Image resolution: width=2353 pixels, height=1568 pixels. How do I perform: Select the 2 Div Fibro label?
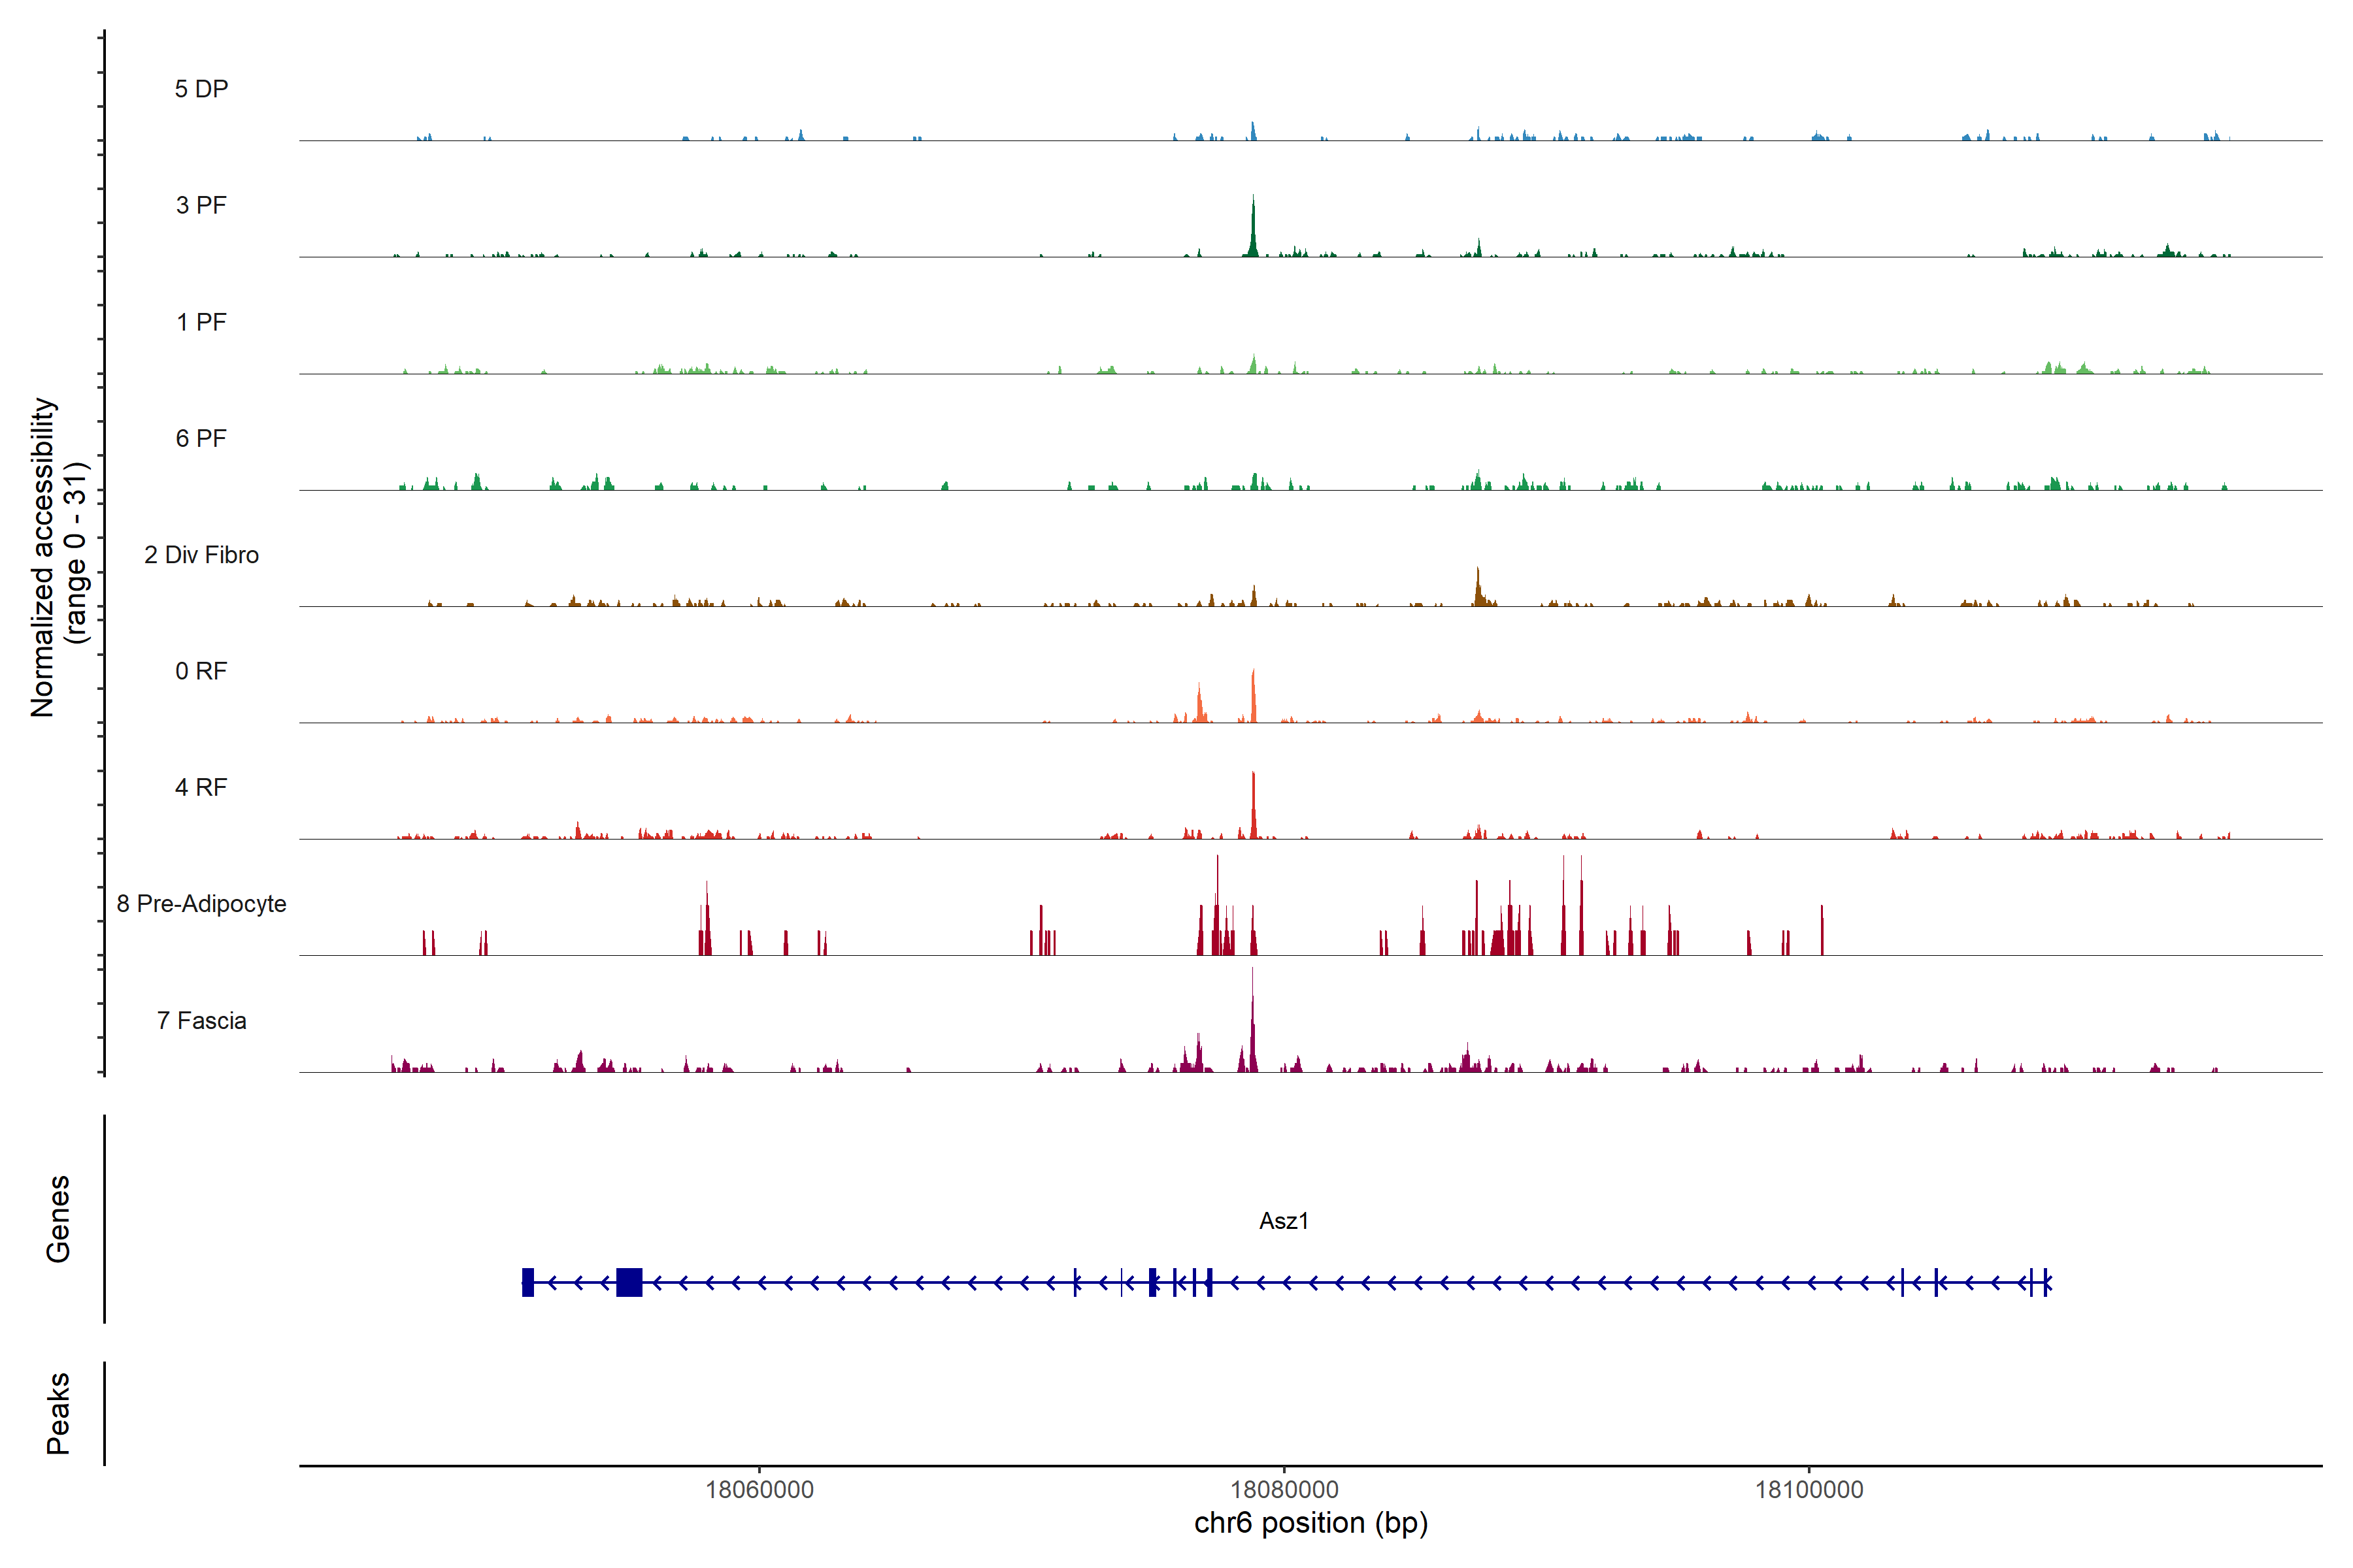[201, 555]
